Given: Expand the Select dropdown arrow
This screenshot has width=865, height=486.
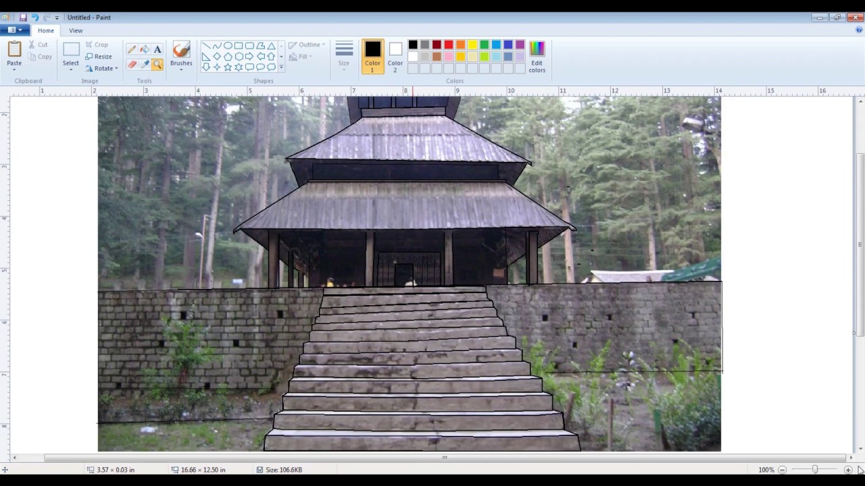Looking at the screenshot, I should click(x=71, y=70).
